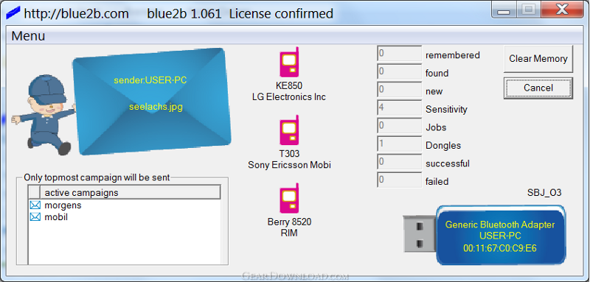Select the morgens campaign row
Image resolution: width=590 pixels, height=282 pixels.
[125, 205]
